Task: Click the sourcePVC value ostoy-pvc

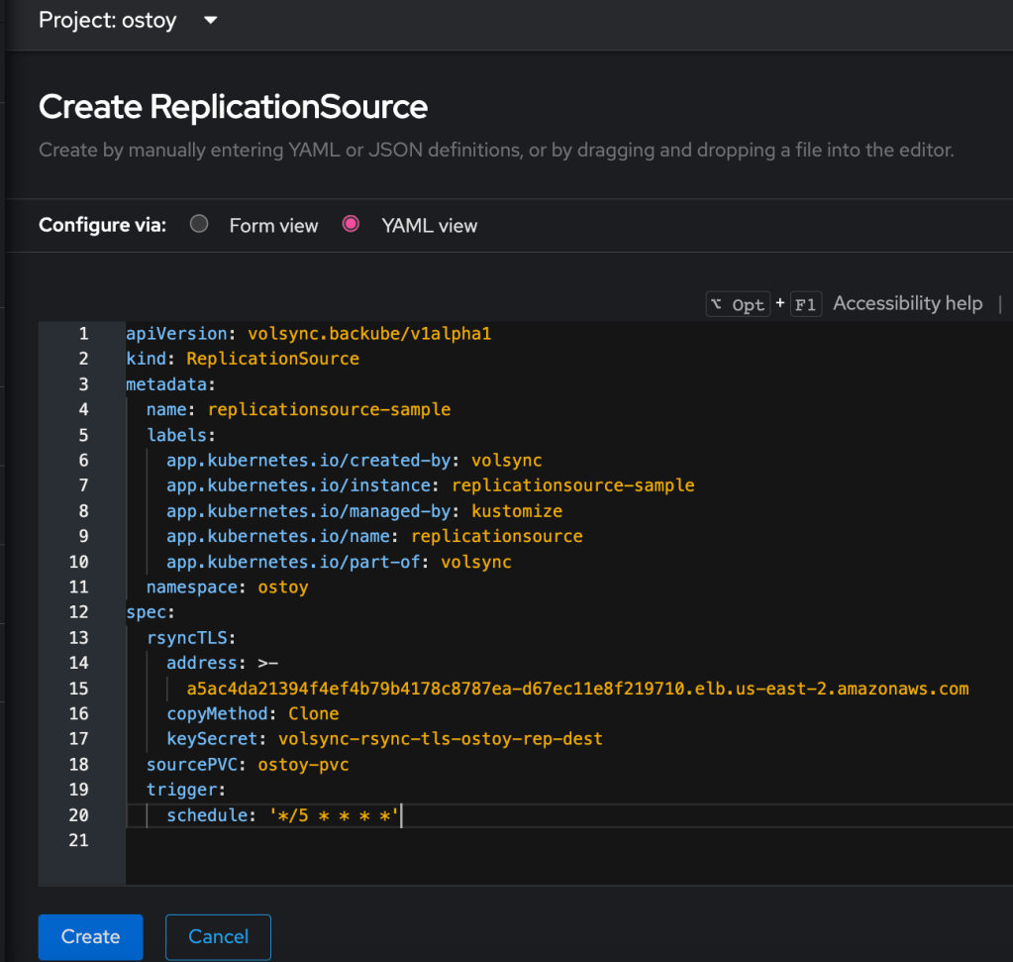Action: click(x=303, y=764)
